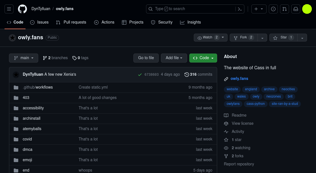Click the green commit status checkmark
Image resolution: width=316 pixels, height=173 pixels.
(x=140, y=75)
